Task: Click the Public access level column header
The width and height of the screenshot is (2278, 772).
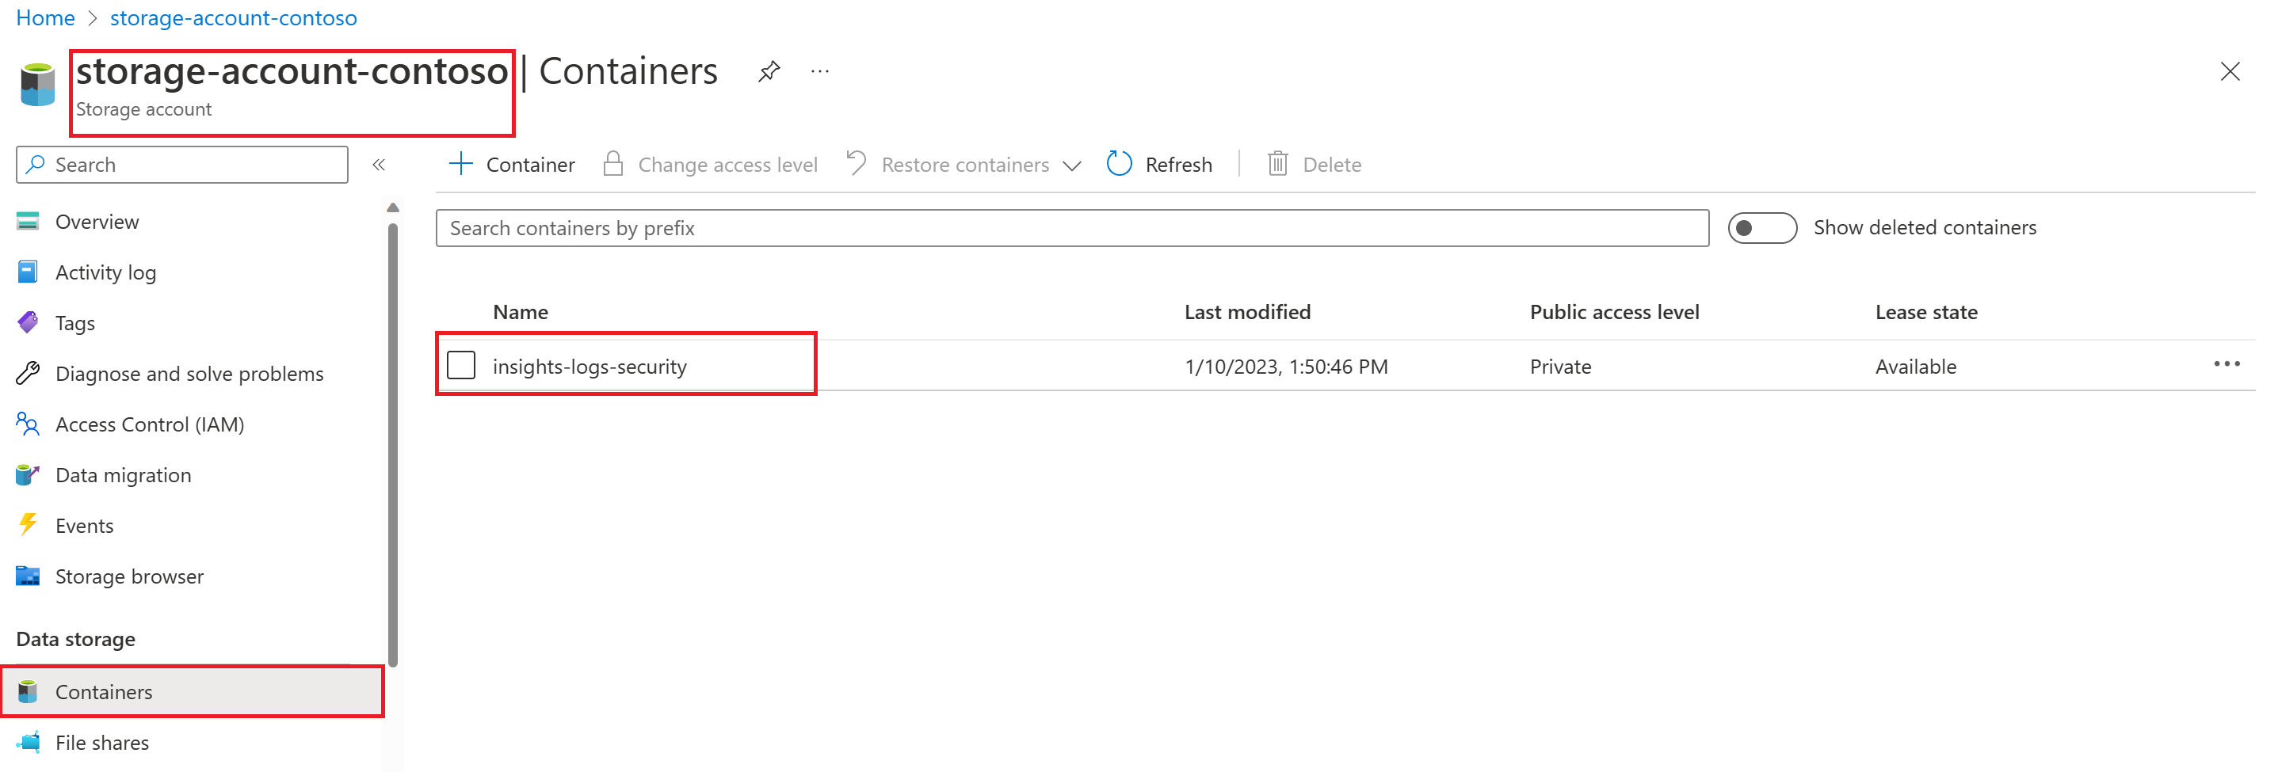Action: (x=1615, y=312)
